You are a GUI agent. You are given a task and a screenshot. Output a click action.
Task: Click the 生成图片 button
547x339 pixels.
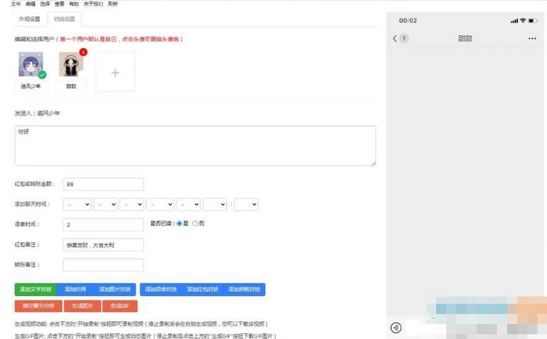[x=82, y=306]
